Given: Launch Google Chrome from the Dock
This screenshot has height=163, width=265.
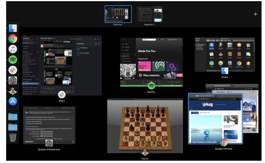Looking at the screenshot, I should (x=13, y=39).
